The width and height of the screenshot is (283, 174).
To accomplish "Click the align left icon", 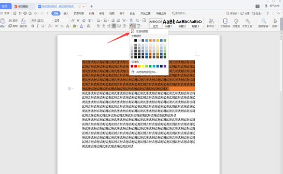I will tap(99, 26).
